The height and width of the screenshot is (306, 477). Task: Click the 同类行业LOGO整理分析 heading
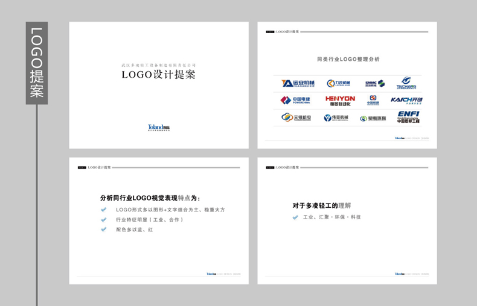coord(348,59)
